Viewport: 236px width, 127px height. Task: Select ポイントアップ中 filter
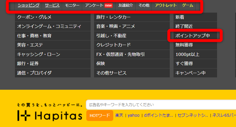(195, 36)
